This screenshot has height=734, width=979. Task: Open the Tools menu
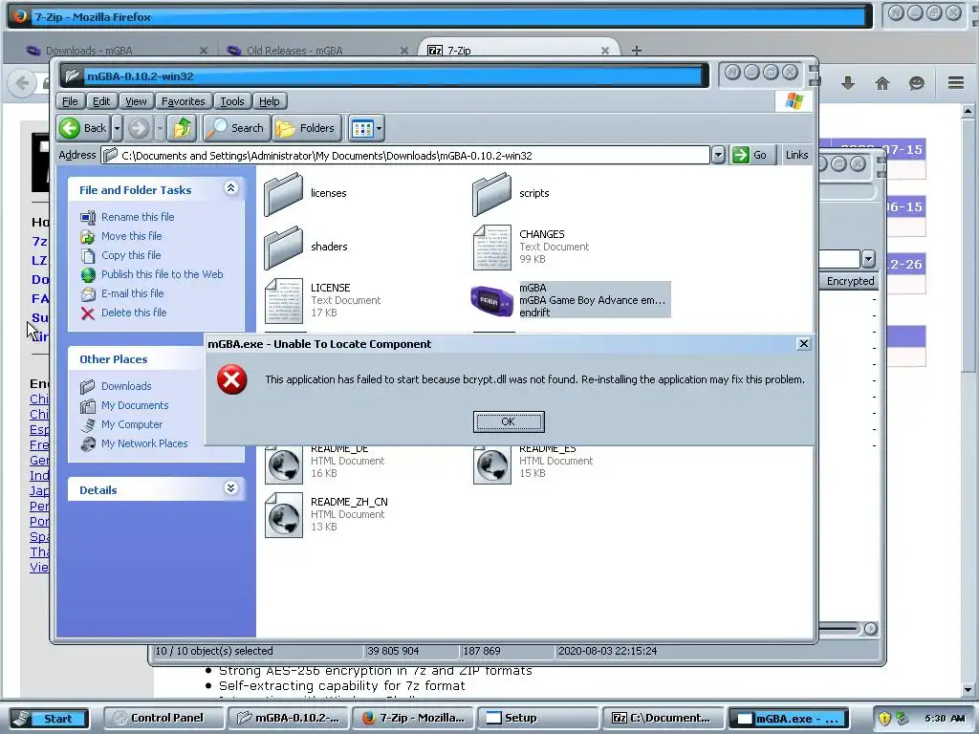(x=231, y=101)
